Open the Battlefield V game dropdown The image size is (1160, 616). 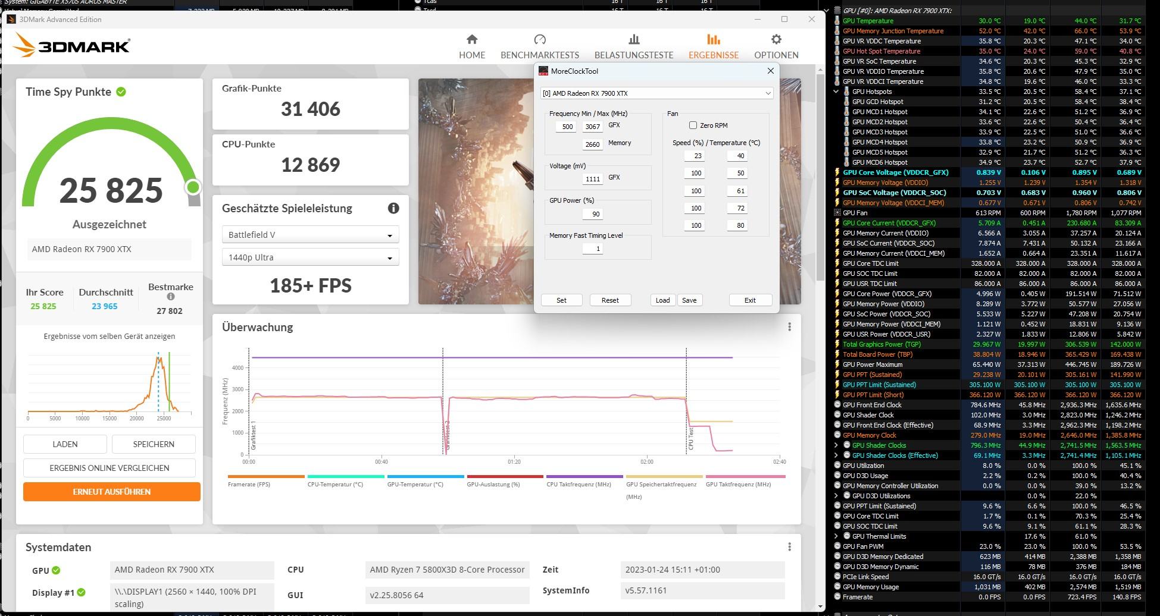tap(310, 235)
